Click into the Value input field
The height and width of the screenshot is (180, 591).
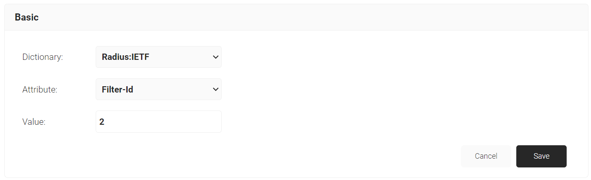point(158,122)
